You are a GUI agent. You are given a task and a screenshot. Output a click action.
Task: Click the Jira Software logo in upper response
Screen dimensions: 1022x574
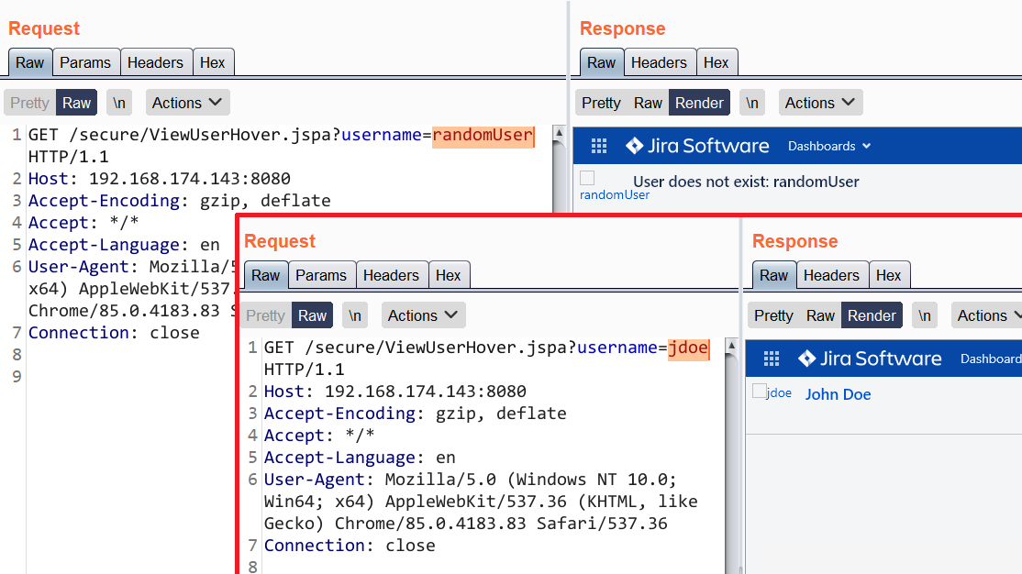click(x=697, y=146)
